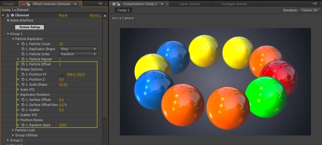Click the Classic 3D renderer button
The width and height of the screenshot is (322, 145).
[309, 10]
